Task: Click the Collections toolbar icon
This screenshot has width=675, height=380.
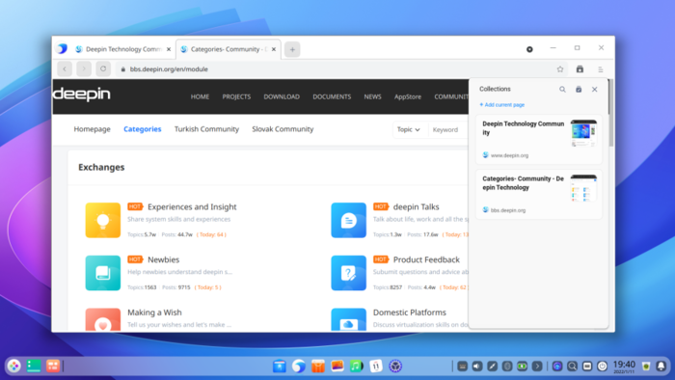Action: point(580,69)
